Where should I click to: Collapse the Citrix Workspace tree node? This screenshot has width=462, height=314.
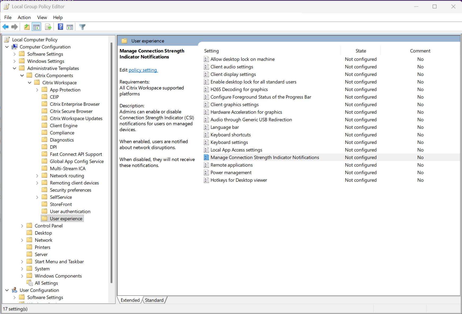[30, 83]
